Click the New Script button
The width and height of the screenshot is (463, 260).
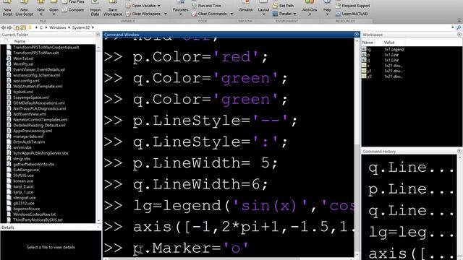(7, 8)
